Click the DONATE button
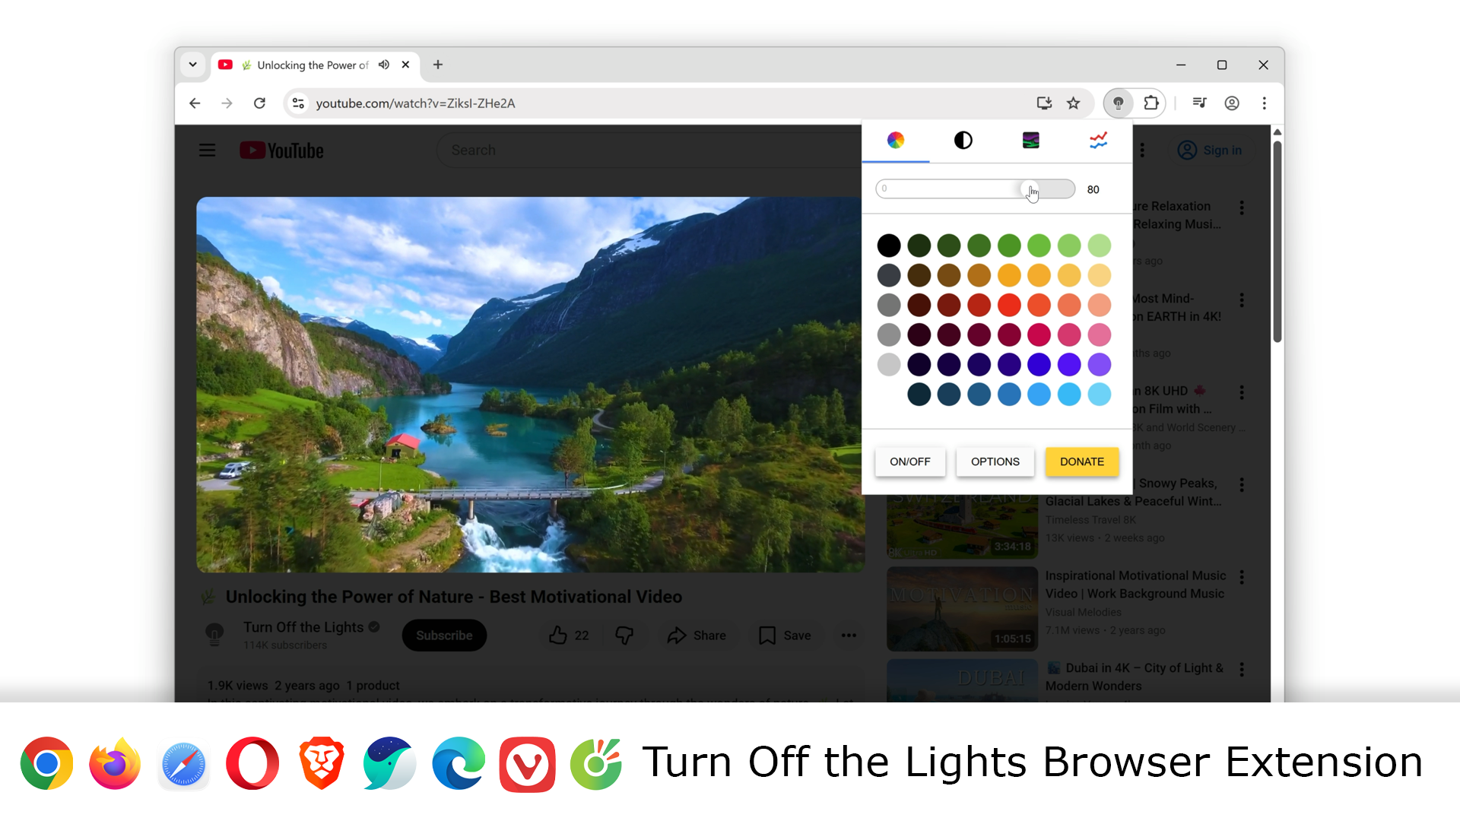Viewport: 1460px width, 821px height. pyautogui.click(x=1082, y=461)
